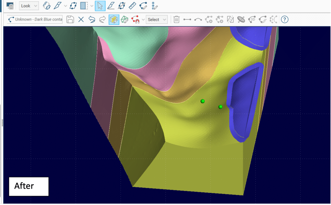The width and height of the screenshot is (331, 205).
Task: Activate the Select arrow pointer tool
Action: pyautogui.click(x=100, y=6)
